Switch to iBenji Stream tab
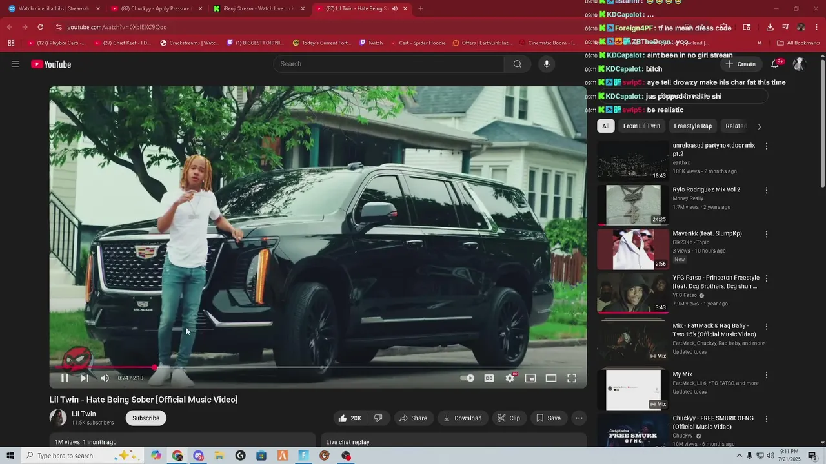 259,8
